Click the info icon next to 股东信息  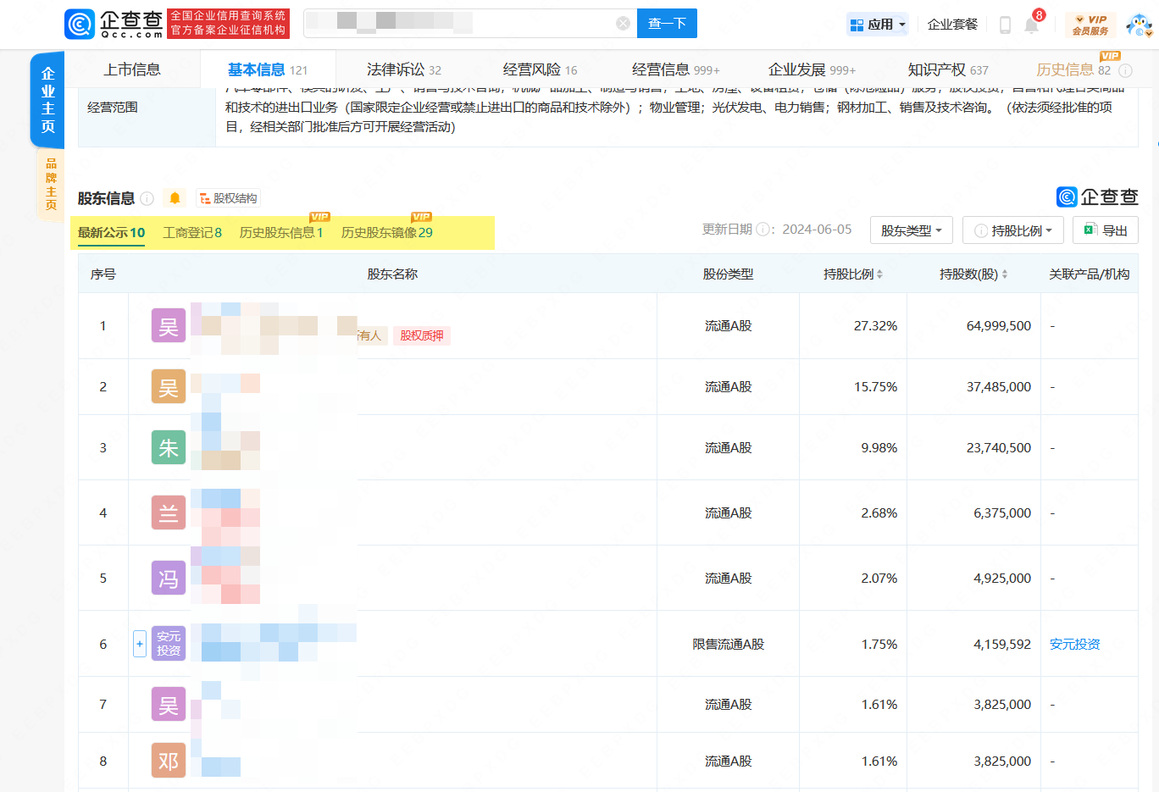[147, 198]
